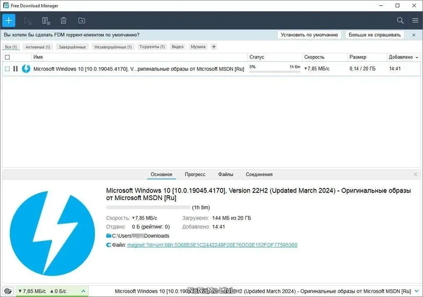Sort by the Добавлено column header
Screen dimensions: 423x297
pos(401,57)
